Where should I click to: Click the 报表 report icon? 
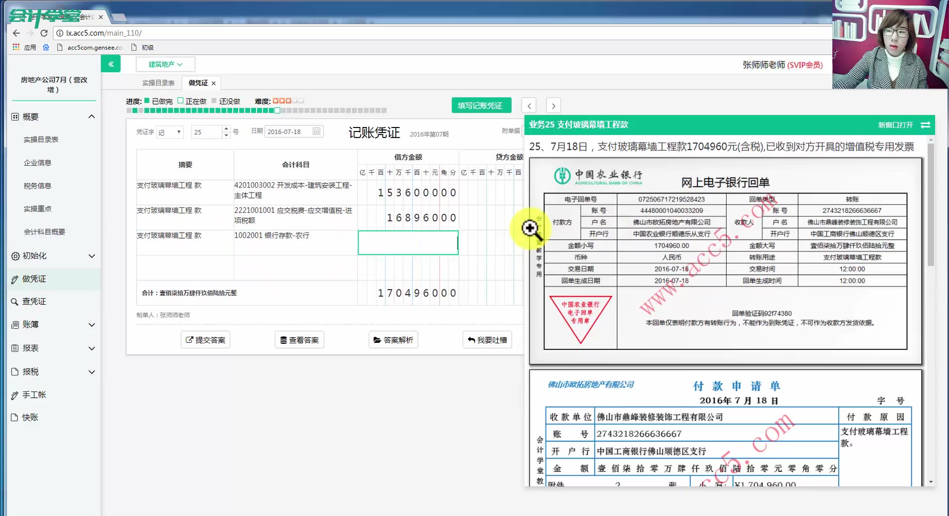pyautogui.click(x=15, y=348)
